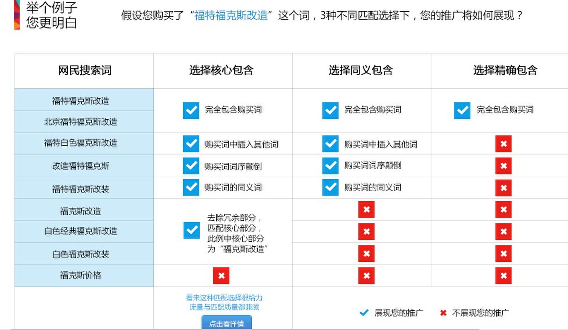This screenshot has width=568, height=330.
Task: Click red X for 改造福特福克斯 in 精确包含 column
Action: tap(504, 166)
